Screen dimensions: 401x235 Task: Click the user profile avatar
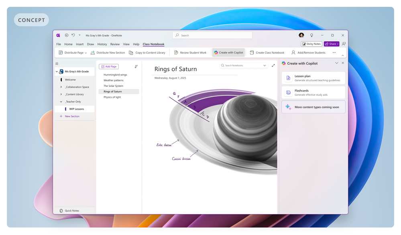pyautogui.click(x=301, y=35)
